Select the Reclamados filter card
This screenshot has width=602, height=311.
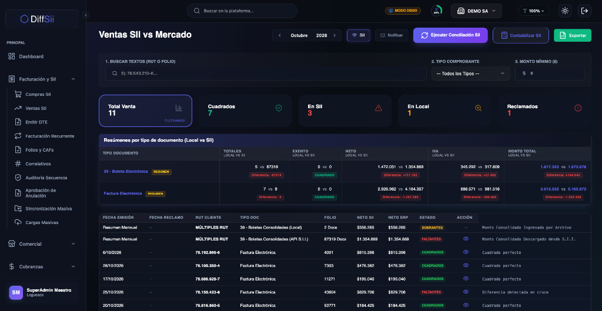pos(544,111)
